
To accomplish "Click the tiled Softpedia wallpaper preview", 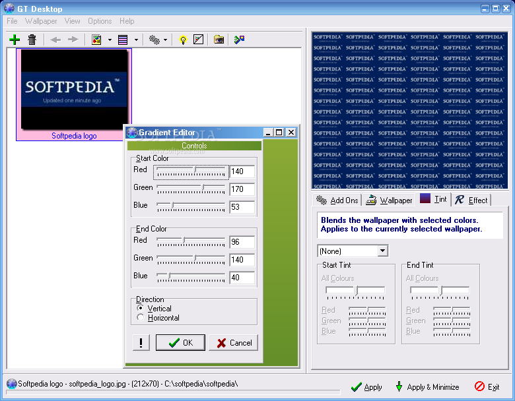I will pyautogui.click(x=409, y=111).
